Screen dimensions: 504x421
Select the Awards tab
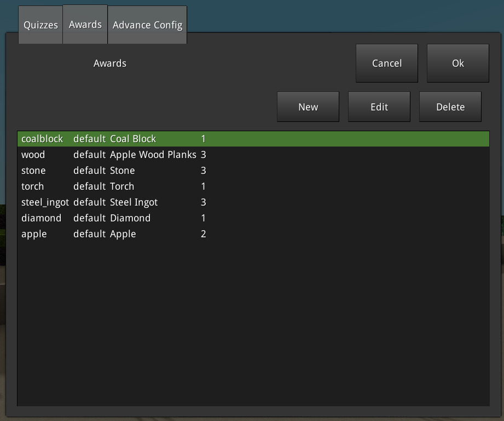85,25
